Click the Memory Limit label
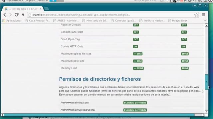 [x=69, y=68]
